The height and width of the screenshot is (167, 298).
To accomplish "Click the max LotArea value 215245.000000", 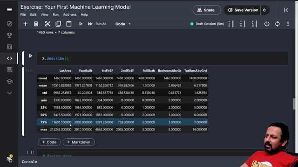I will 61,129.
